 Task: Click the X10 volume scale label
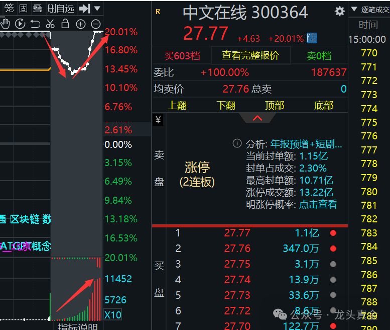pos(113,315)
